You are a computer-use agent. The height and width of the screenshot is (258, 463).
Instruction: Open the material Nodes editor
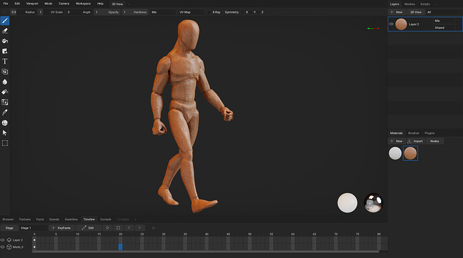pos(434,141)
